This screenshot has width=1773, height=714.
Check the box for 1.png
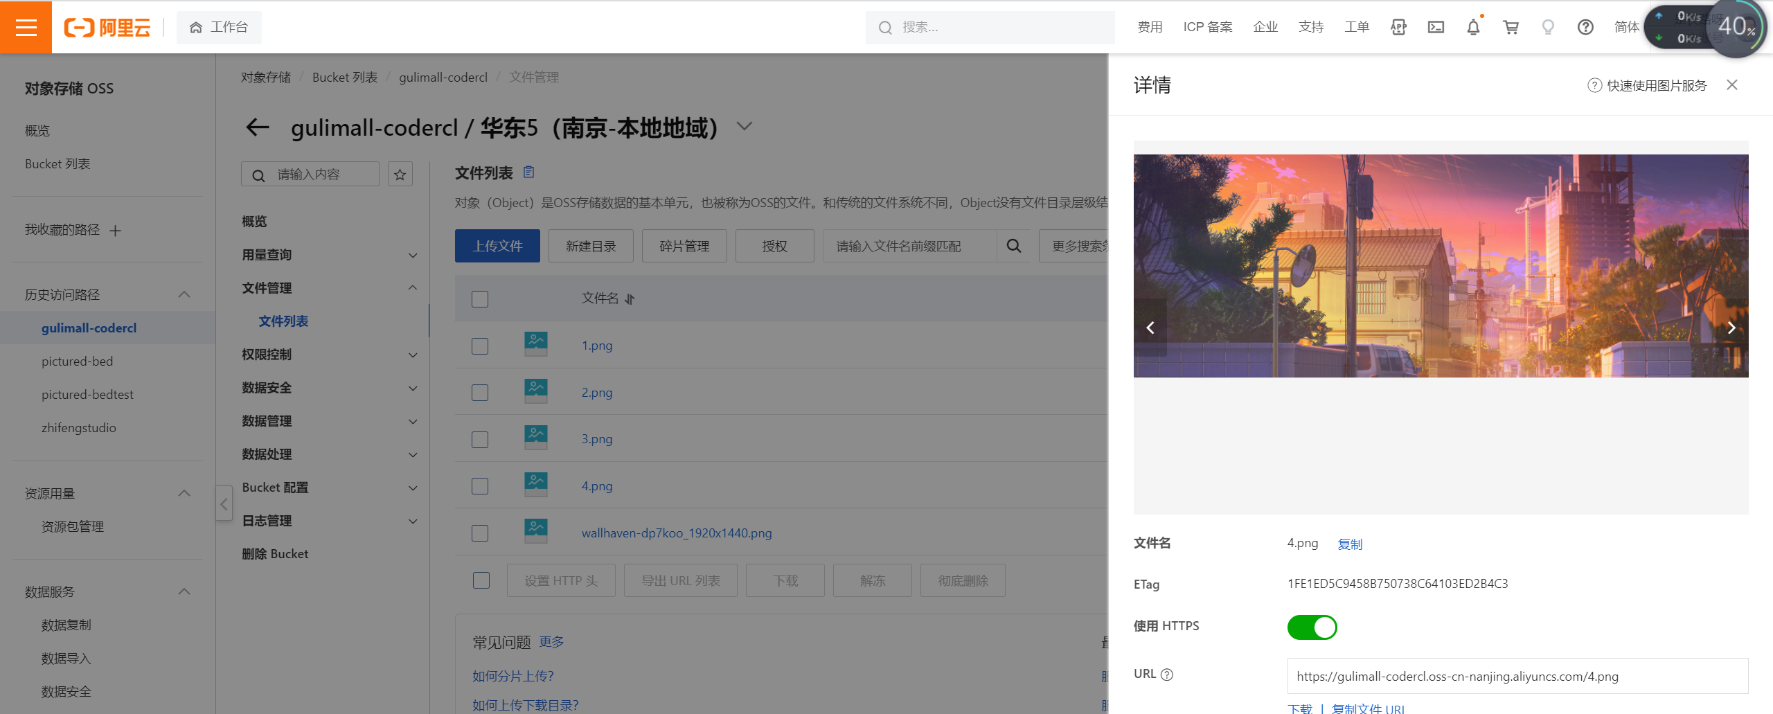(480, 346)
